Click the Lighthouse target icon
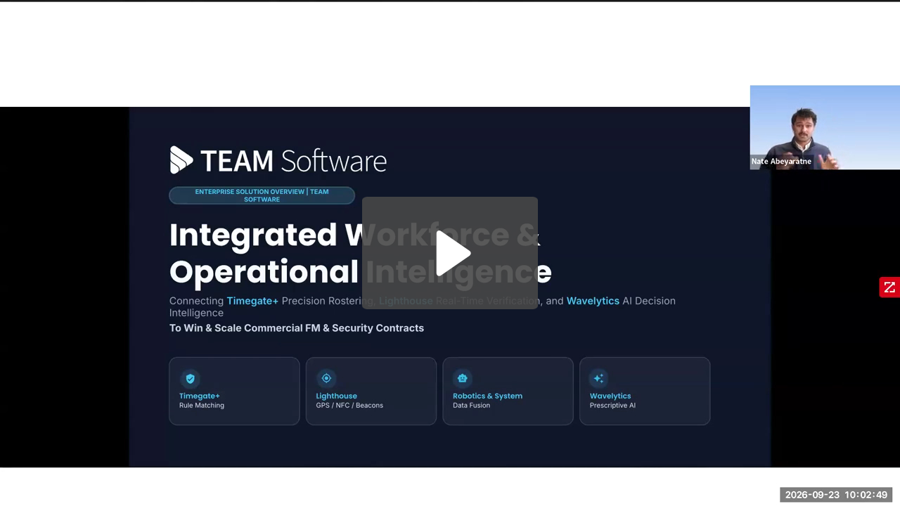Image resolution: width=900 pixels, height=506 pixels. click(x=326, y=378)
